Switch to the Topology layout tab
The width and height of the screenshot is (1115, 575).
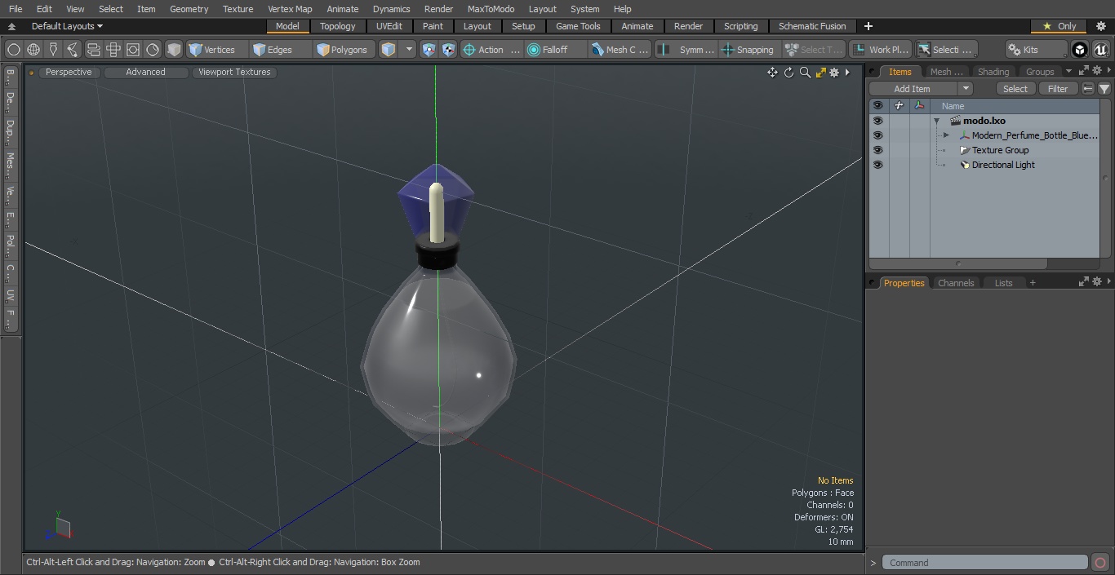coord(338,26)
